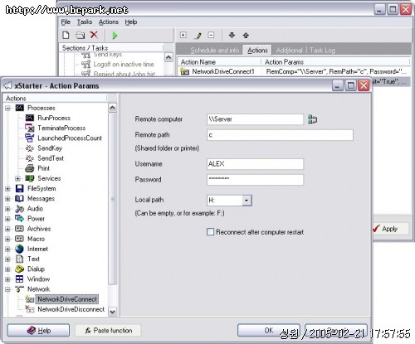Move action up with up arrow icon

(246, 36)
